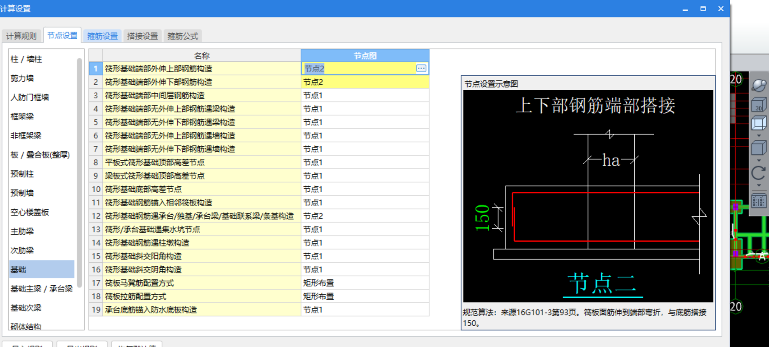Switch to the 节点设置 tab
Image resolution: width=769 pixels, height=347 pixels.
[x=62, y=36]
